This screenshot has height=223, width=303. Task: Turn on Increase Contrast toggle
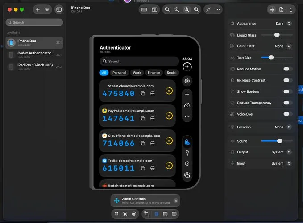coord(288,80)
